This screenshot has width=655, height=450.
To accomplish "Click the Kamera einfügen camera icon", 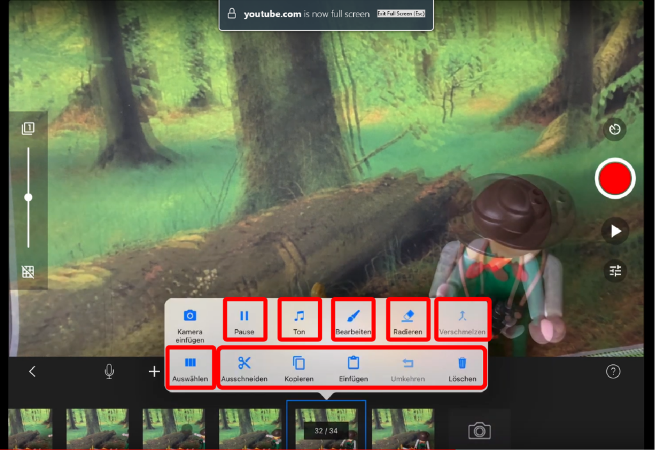I will click(x=190, y=316).
